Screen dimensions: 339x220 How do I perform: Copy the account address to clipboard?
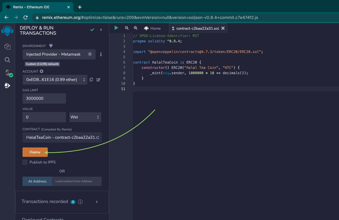(x=91, y=80)
